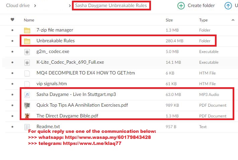Viewport: 238px width, 160px height.
Task: Click the 280.4 MB size value
Action: pyautogui.click(x=174, y=41)
